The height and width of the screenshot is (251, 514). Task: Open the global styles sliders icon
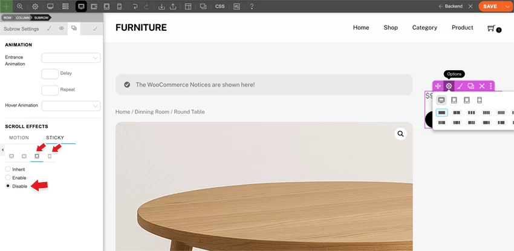point(236,6)
